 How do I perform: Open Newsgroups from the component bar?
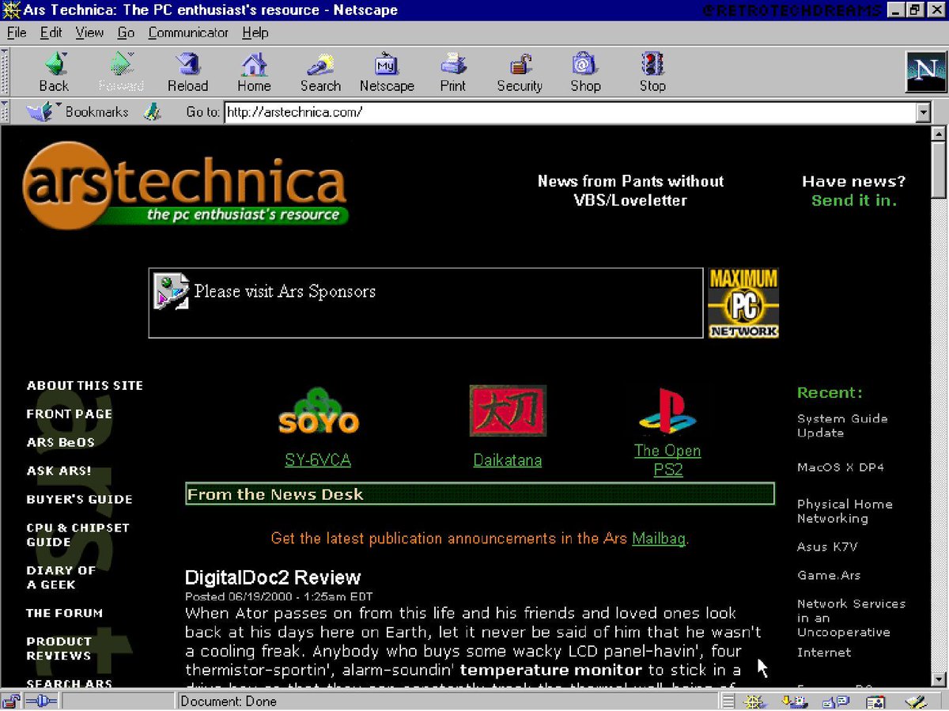click(835, 701)
